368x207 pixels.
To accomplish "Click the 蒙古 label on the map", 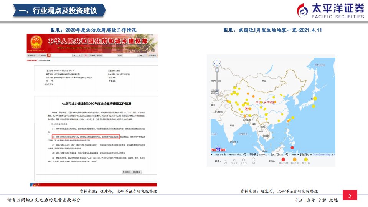I will tap(264, 81).
